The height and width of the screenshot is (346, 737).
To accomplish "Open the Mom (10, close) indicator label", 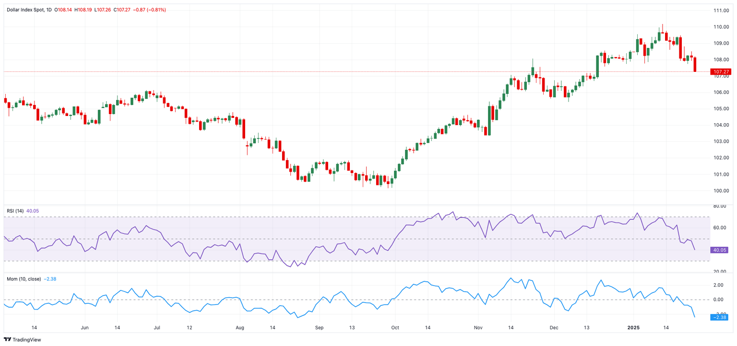I will click(24, 279).
